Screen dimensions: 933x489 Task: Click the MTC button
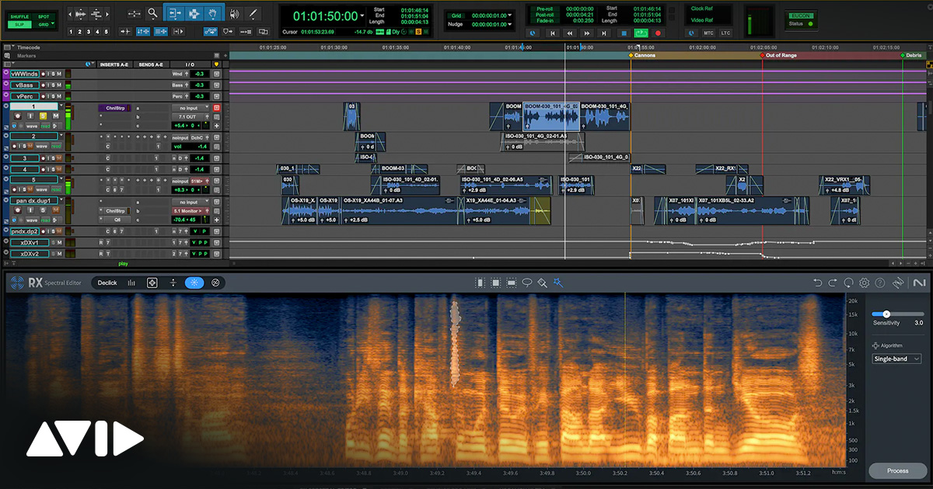(x=708, y=33)
